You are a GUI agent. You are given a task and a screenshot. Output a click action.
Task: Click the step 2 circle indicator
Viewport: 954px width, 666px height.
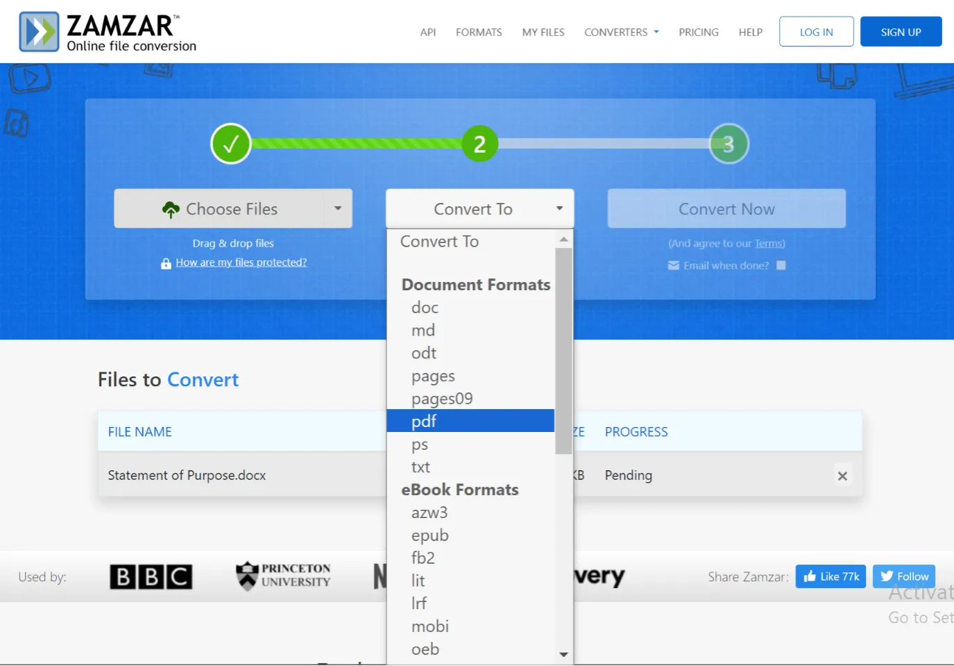479,144
